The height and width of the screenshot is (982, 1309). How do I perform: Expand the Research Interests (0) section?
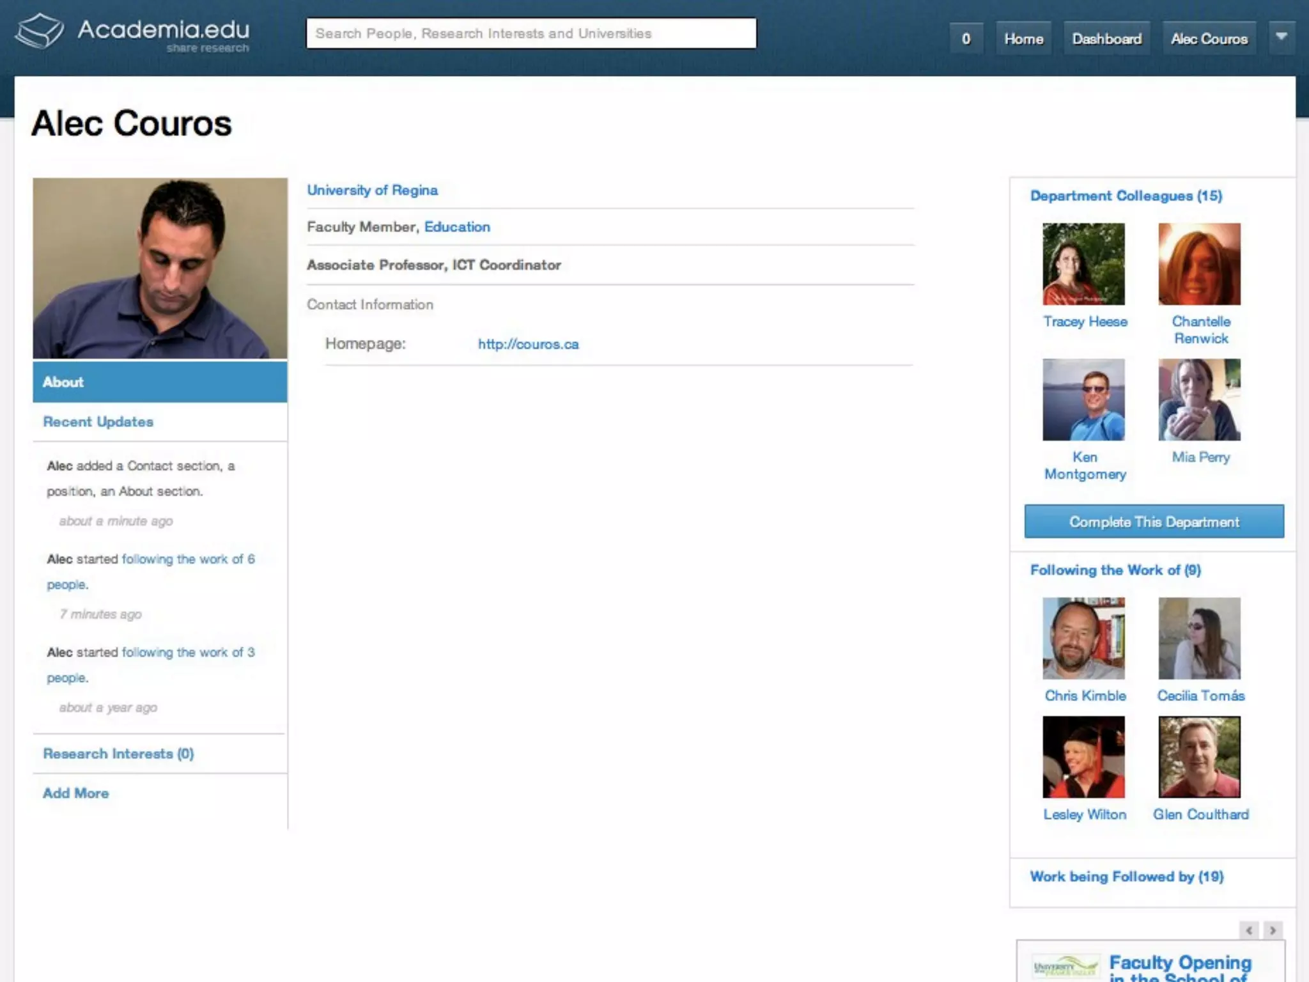pyautogui.click(x=118, y=754)
